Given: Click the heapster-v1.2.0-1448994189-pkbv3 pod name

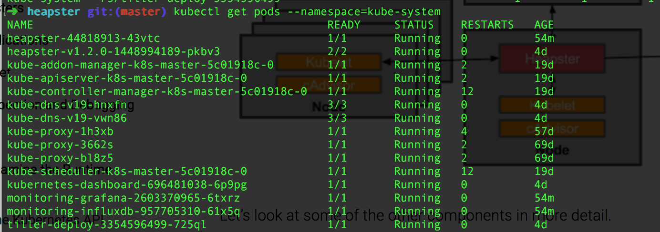Looking at the screenshot, I should click(x=113, y=51).
